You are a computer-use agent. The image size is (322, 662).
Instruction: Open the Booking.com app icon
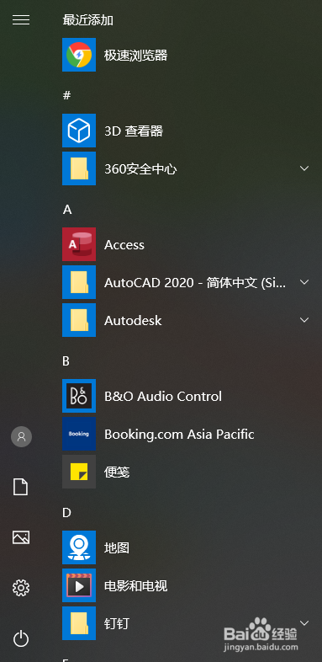click(x=79, y=434)
